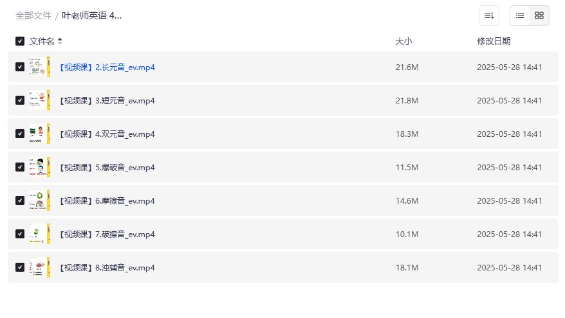Image resolution: width=565 pixels, height=318 pixels.
Task: Open 【视频课】8.浊辅音_ev.mp4 file
Action: point(107,268)
